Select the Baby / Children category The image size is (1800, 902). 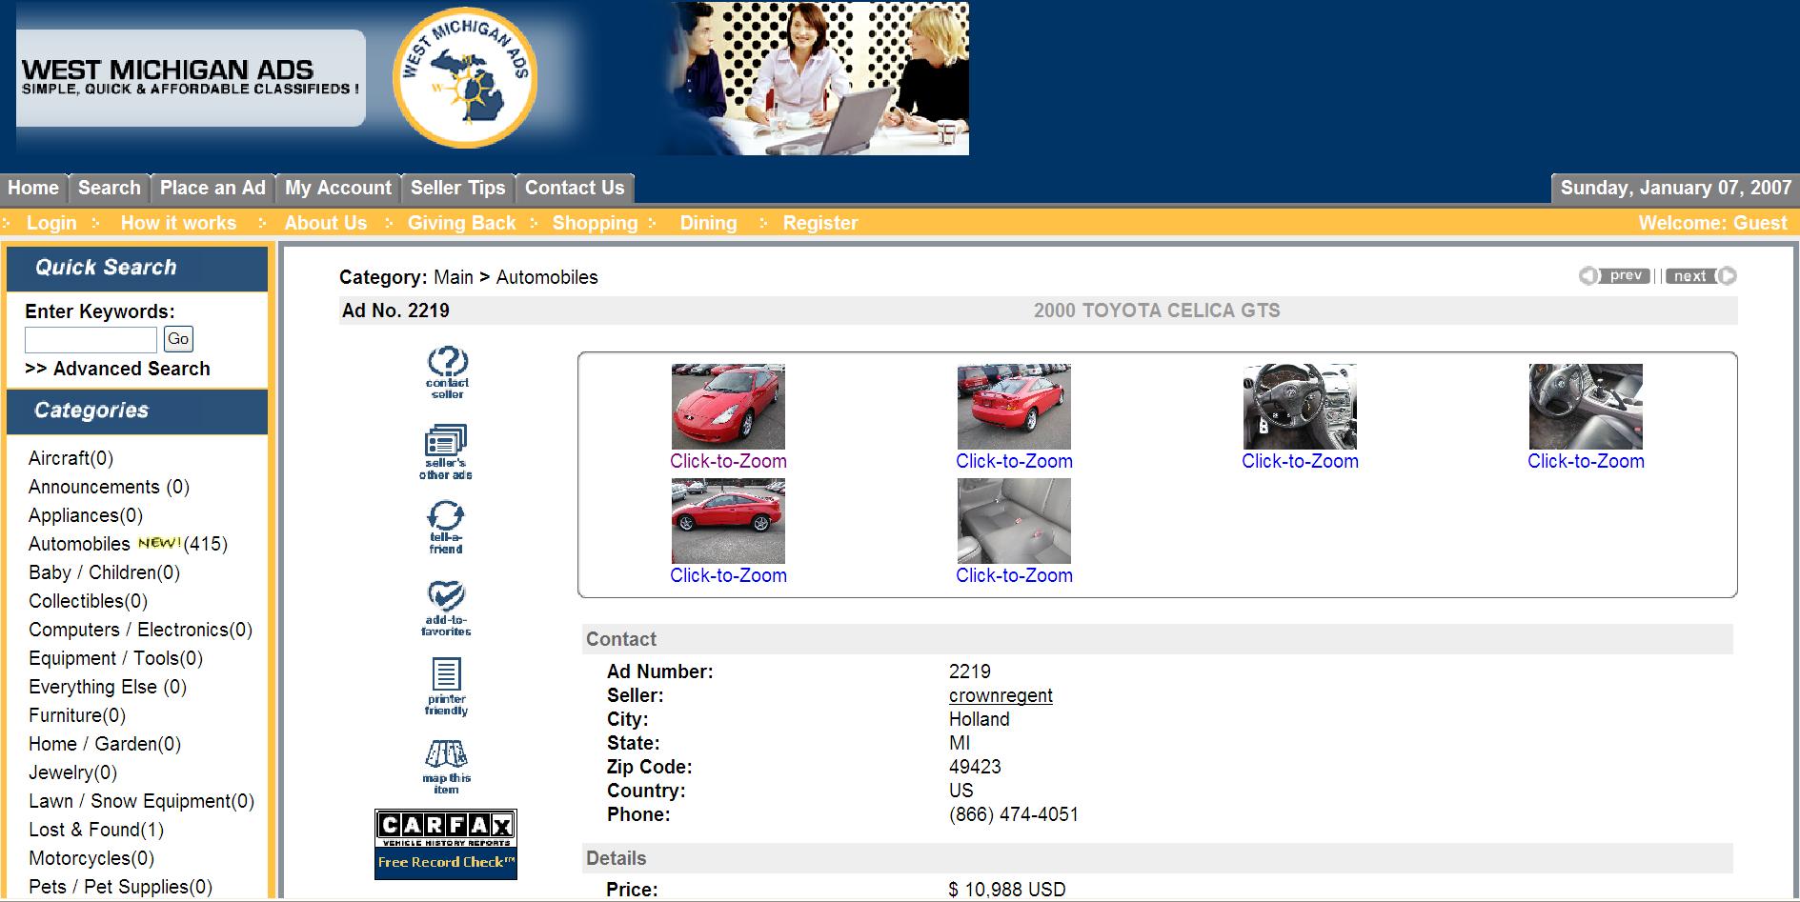tap(104, 572)
